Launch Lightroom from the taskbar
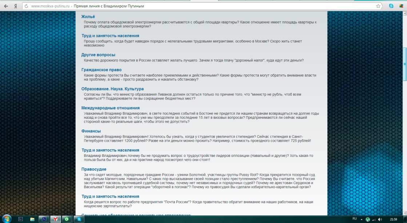The width and height of the screenshot is (407, 223). [x=21, y=219]
